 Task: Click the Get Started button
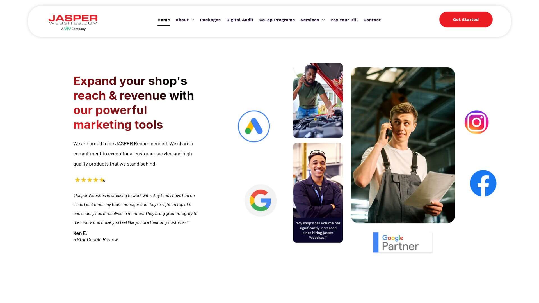click(466, 20)
